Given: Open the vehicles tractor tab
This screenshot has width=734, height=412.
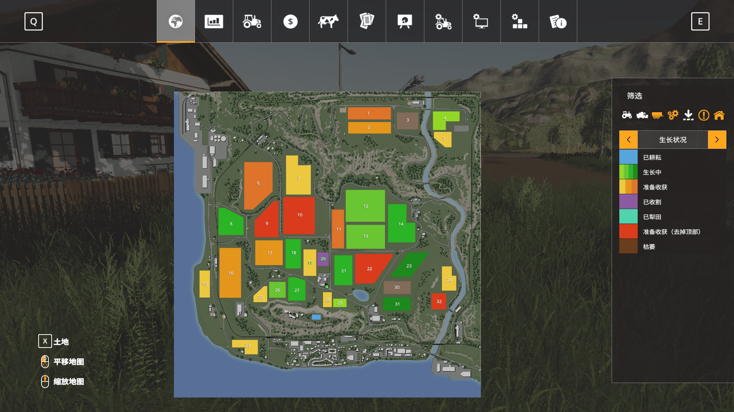Looking at the screenshot, I should (x=252, y=21).
